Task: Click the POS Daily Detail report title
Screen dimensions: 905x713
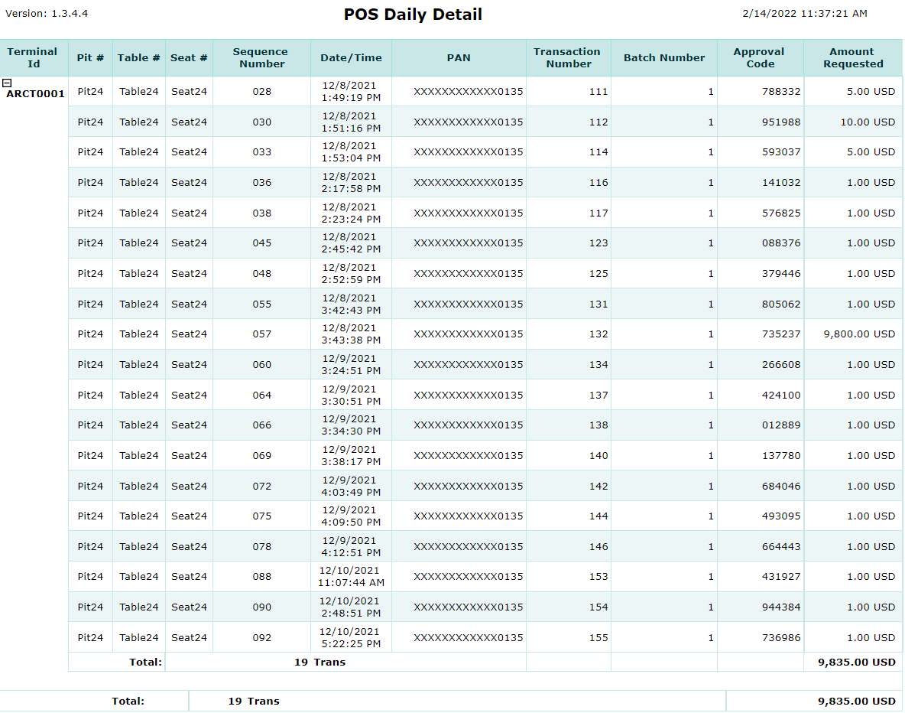Action: (x=413, y=15)
